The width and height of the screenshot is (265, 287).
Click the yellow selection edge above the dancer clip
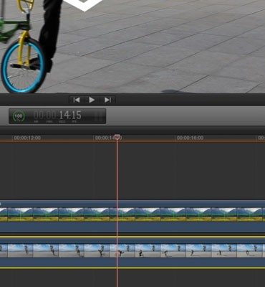pos(132,237)
